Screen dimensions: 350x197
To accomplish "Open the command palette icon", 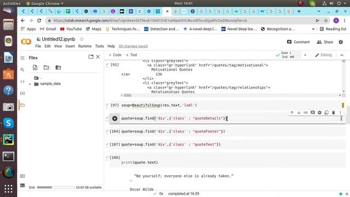I will pyautogui.click(x=22, y=176).
